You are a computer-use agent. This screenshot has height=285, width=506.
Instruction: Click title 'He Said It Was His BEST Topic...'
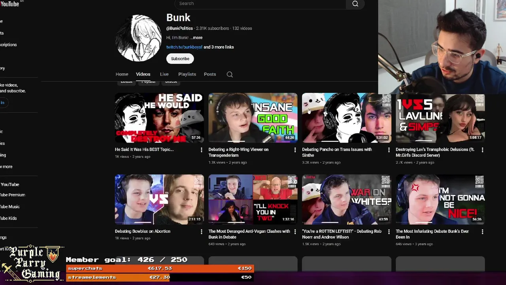(144, 150)
